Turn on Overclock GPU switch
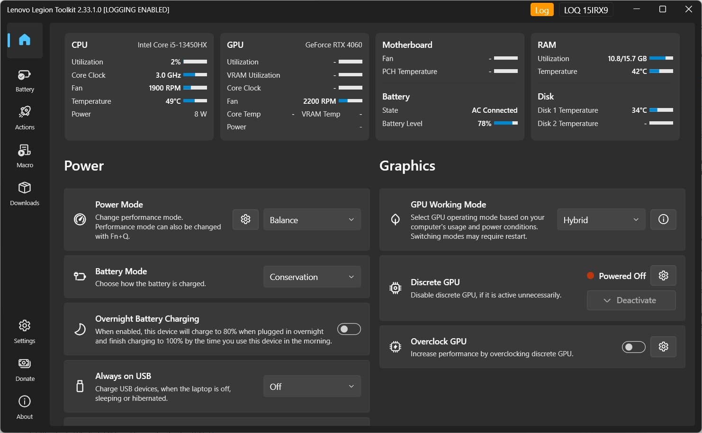This screenshot has height=433, width=702. pos(634,347)
